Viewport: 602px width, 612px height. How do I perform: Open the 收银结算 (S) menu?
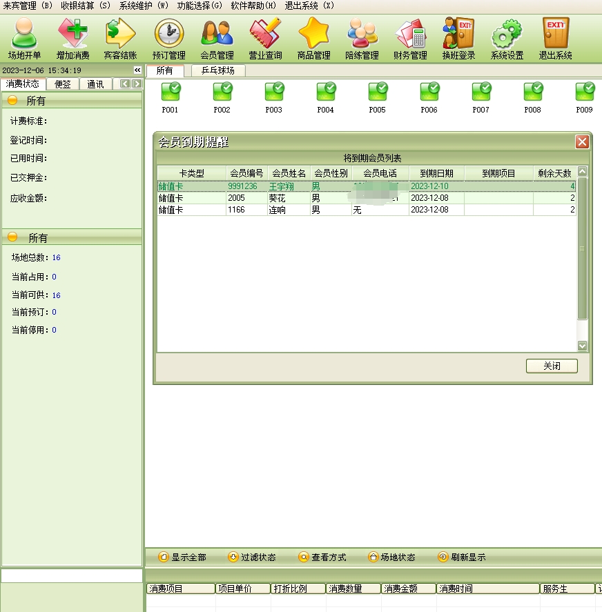(x=85, y=6)
